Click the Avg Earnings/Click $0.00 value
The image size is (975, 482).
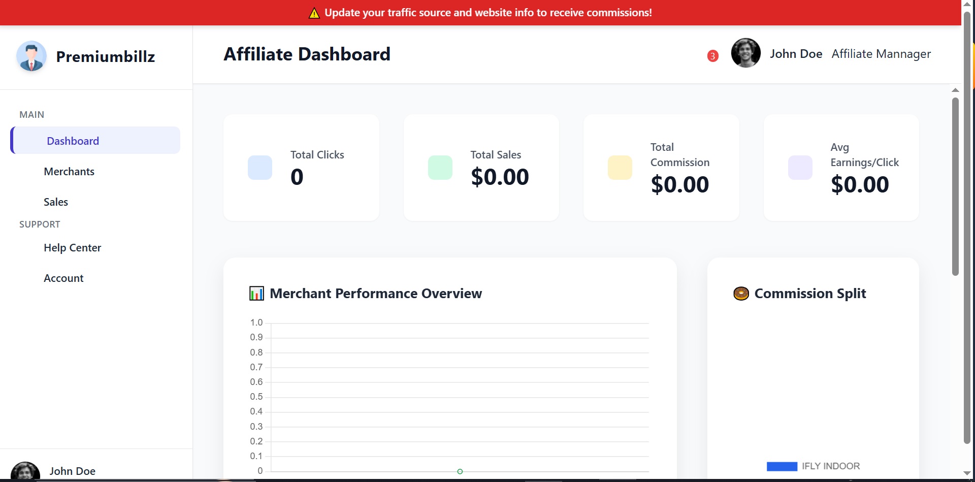pyautogui.click(x=860, y=185)
